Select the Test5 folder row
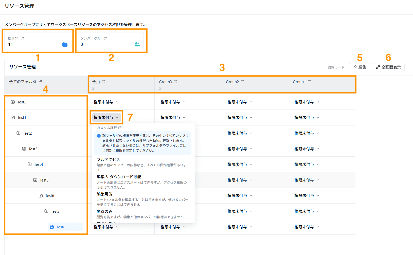Viewport: 413px width, 255px height. pyautogui.click(x=46, y=180)
